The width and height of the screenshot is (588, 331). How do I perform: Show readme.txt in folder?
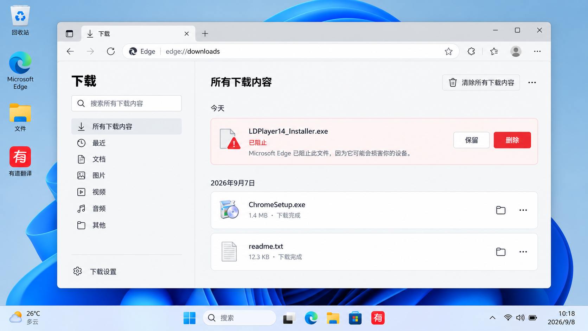click(x=501, y=252)
